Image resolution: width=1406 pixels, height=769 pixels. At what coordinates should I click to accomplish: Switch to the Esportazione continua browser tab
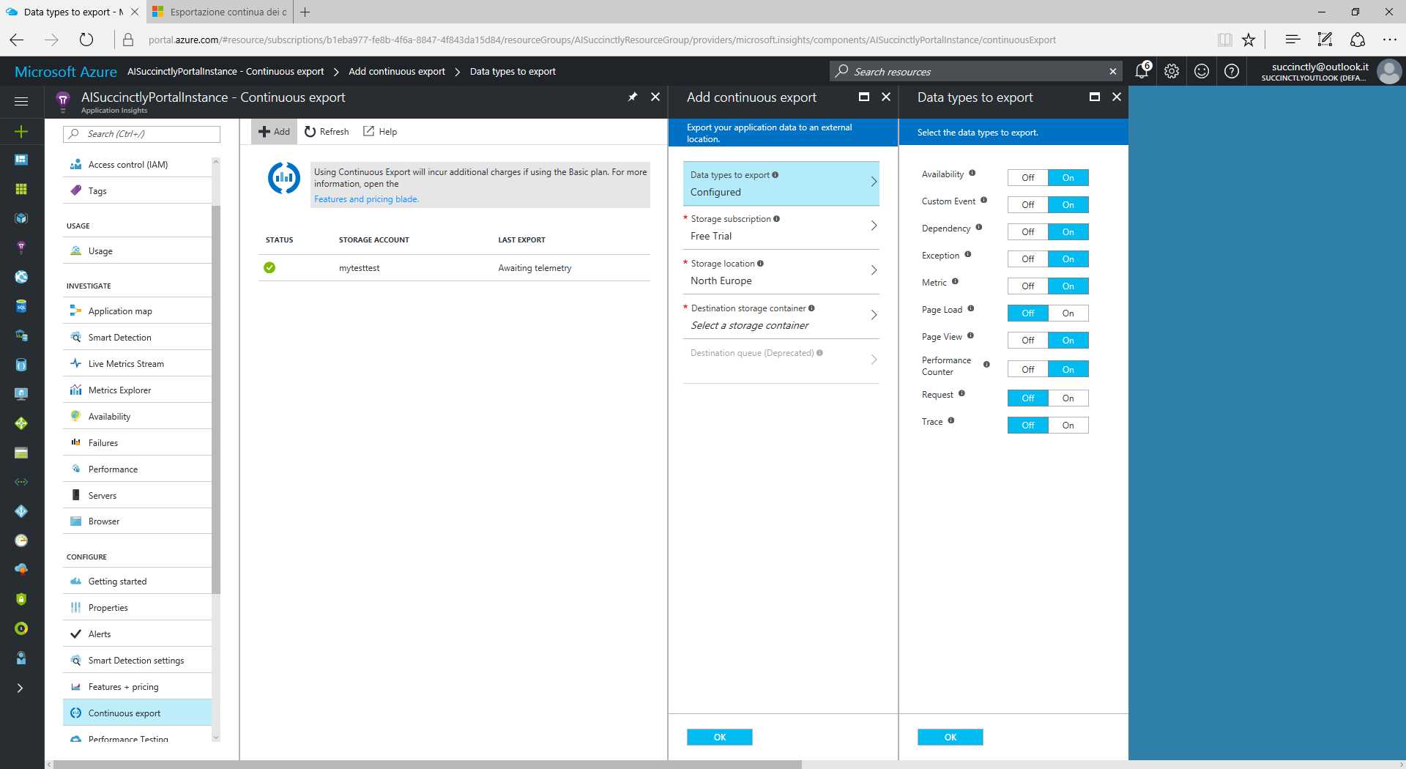(x=218, y=12)
